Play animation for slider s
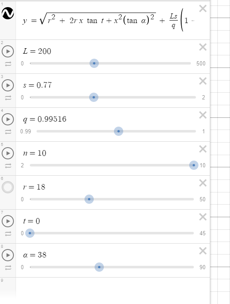 coord(8,85)
